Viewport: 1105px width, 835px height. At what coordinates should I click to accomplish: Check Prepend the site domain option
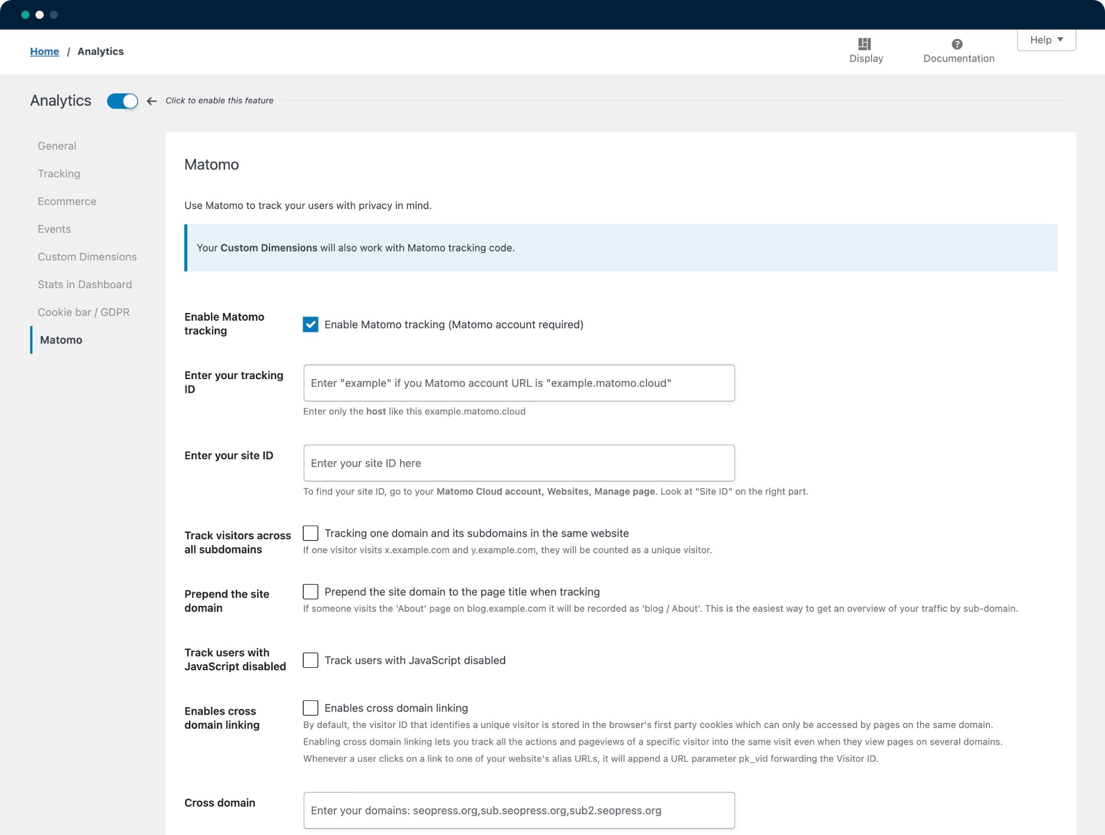(x=310, y=592)
